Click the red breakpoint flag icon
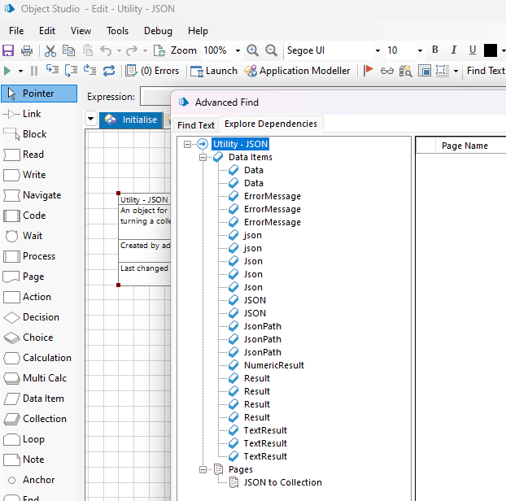The height and width of the screenshot is (501, 506). click(368, 71)
